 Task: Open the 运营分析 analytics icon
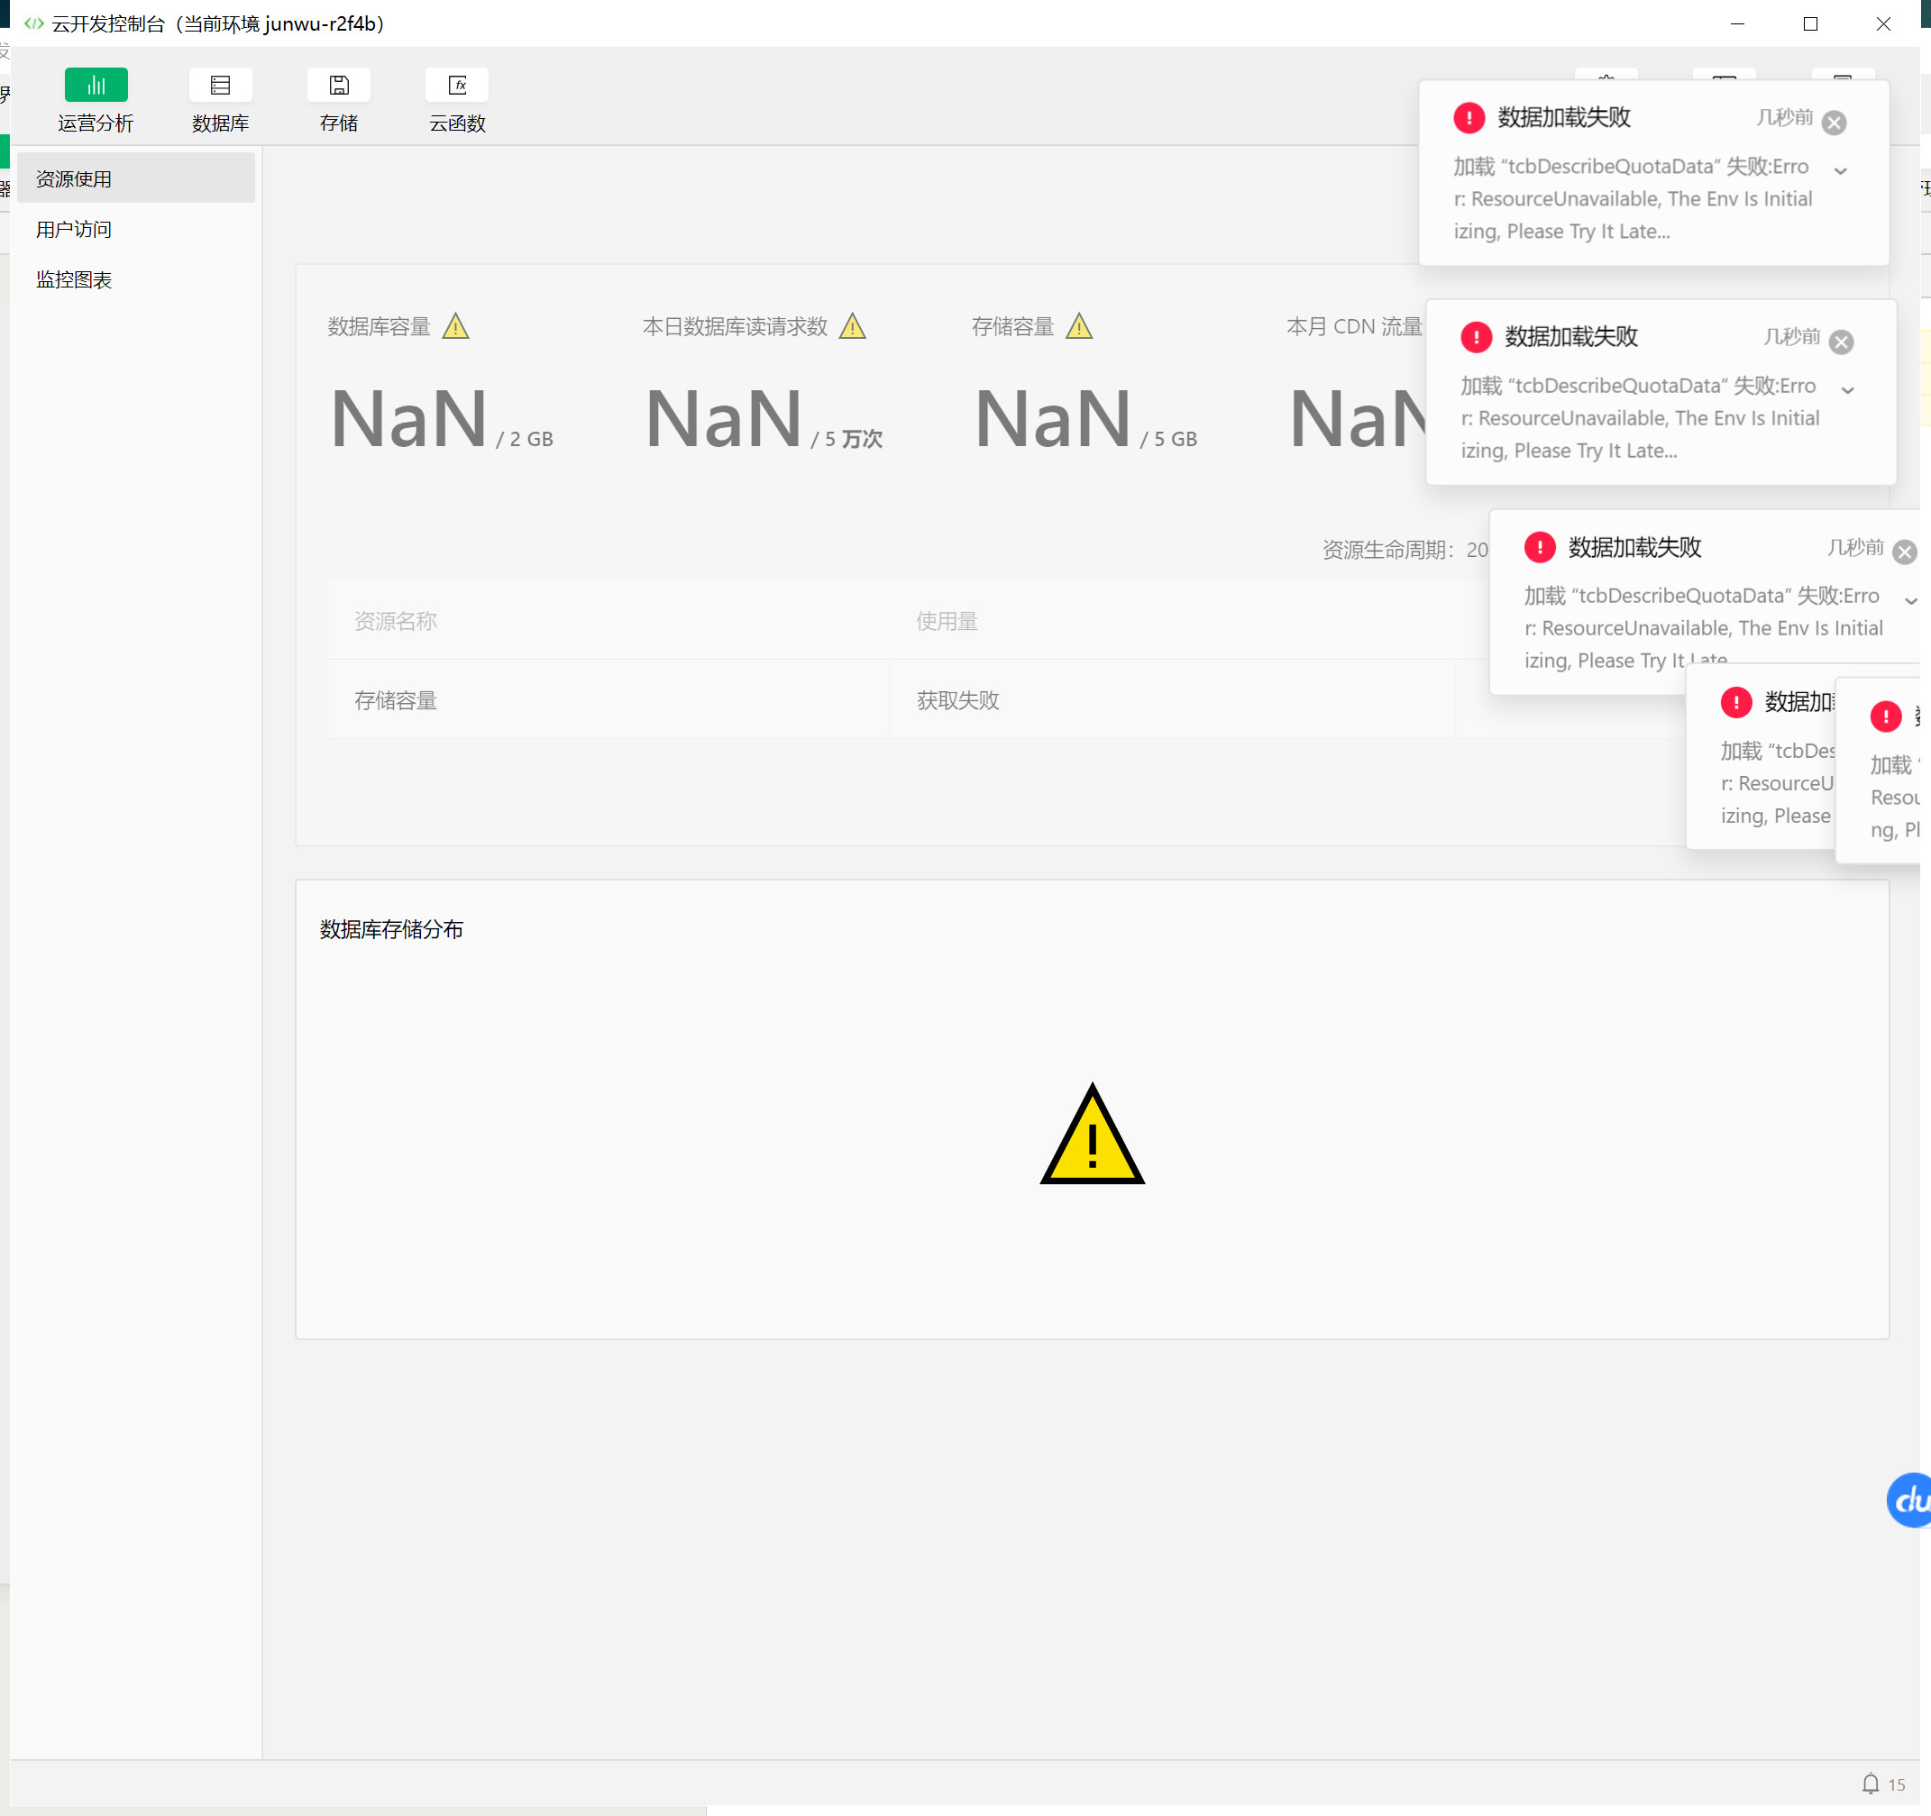tap(96, 86)
